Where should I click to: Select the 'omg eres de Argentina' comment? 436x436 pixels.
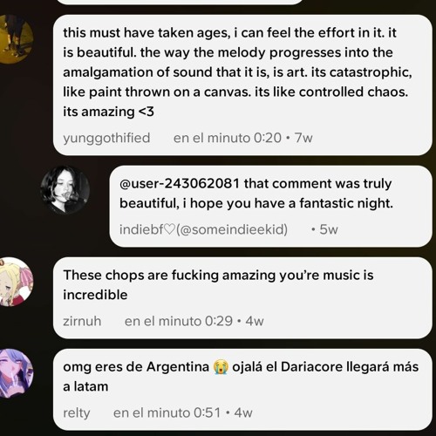242,390
